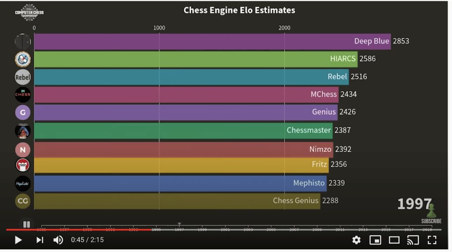Skip to the next video

pos(40,240)
